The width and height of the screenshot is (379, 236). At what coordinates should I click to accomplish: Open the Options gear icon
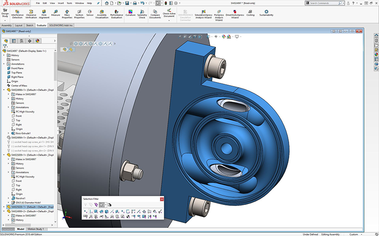pyautogui.click(x=176, y=3)
